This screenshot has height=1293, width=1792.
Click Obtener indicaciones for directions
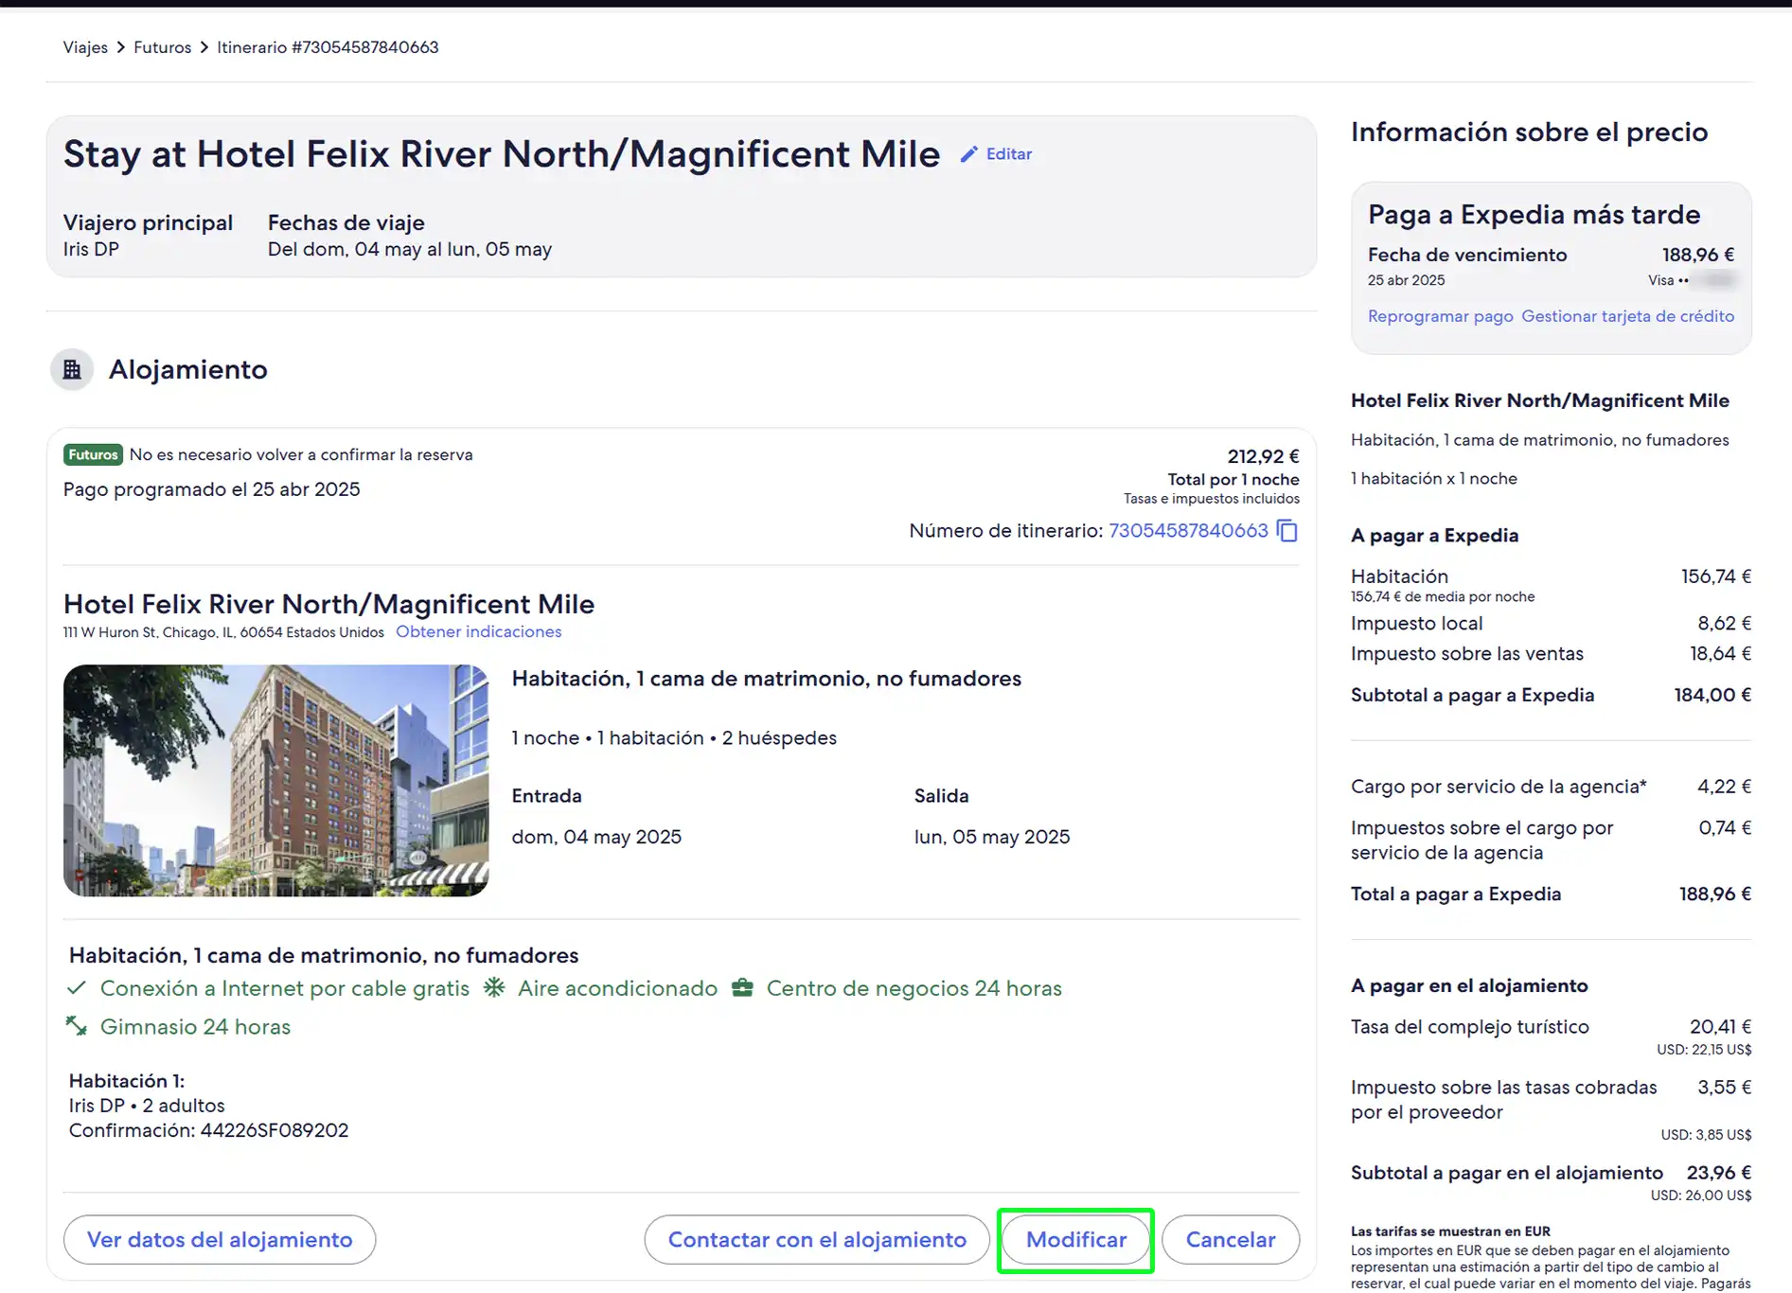coord(478,631)
